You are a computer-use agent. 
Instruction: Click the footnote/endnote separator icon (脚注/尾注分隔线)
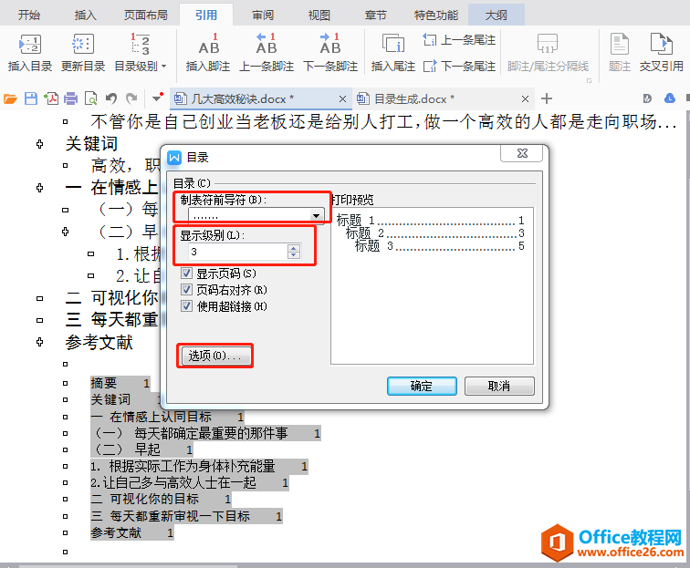point(548,53)
